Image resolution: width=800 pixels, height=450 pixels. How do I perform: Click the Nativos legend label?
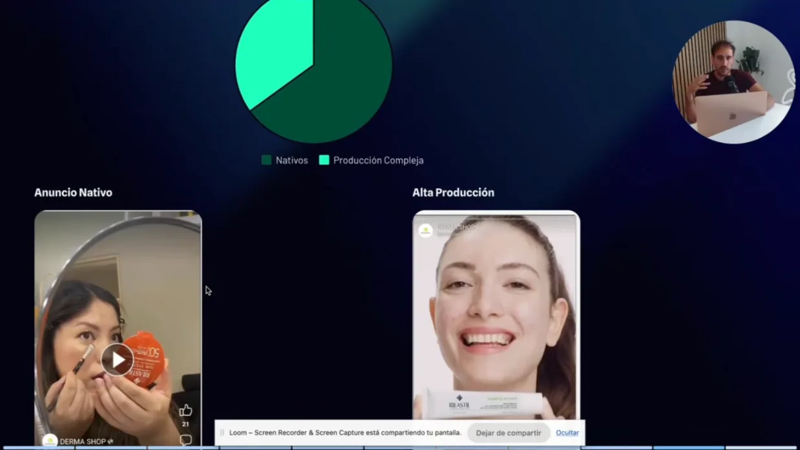point(291,160)
